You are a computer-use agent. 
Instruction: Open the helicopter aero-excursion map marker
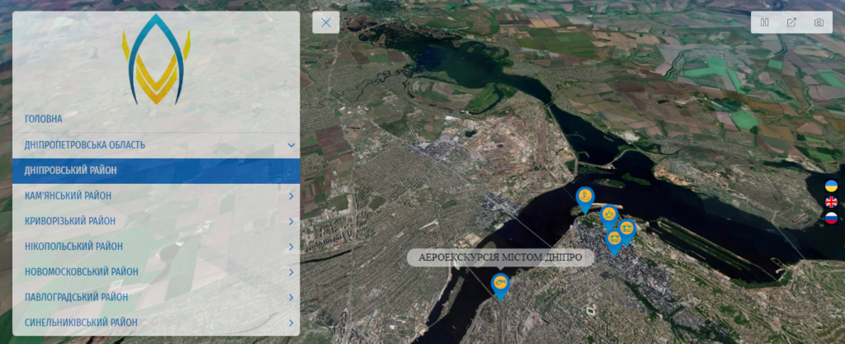coord(500,285)
